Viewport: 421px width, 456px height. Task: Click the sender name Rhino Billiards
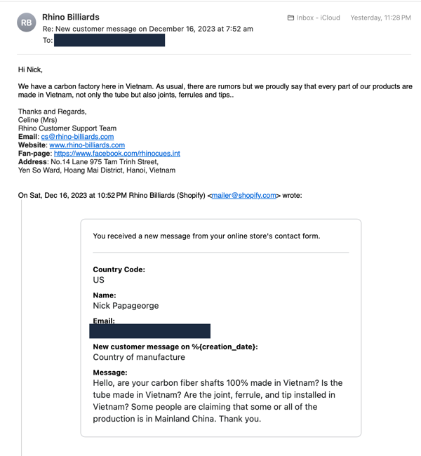pos(70,17)
